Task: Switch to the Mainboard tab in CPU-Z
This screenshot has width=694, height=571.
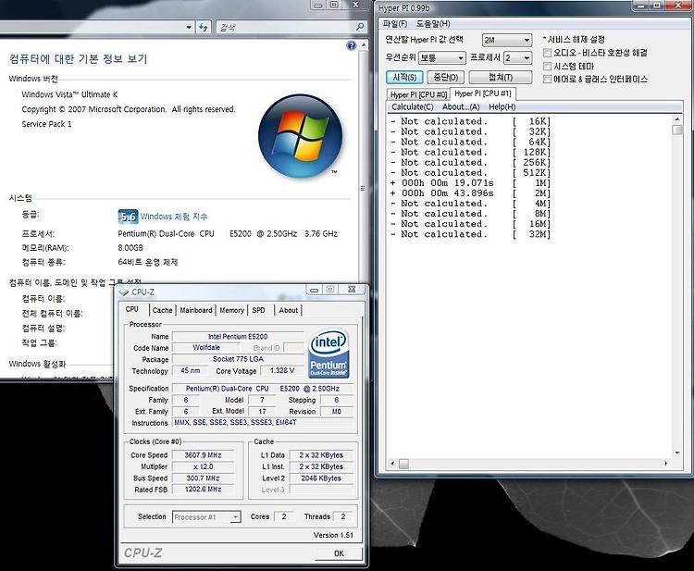Action: click(x=196, y=310)
